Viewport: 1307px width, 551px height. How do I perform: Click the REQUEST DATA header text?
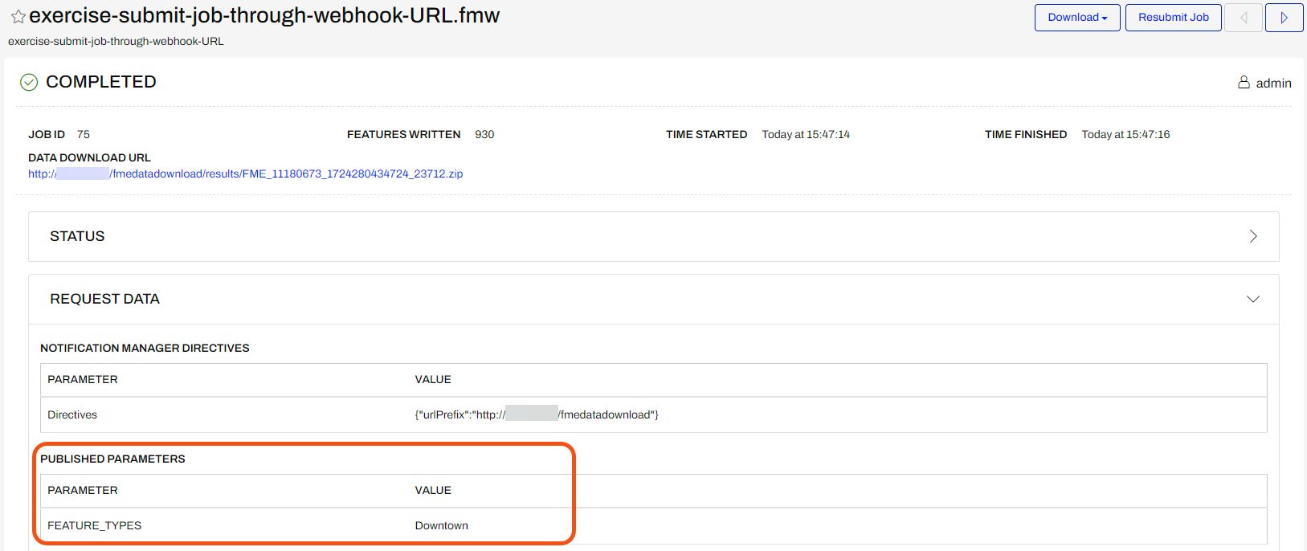pyautogui.click(x=104, y=299)
